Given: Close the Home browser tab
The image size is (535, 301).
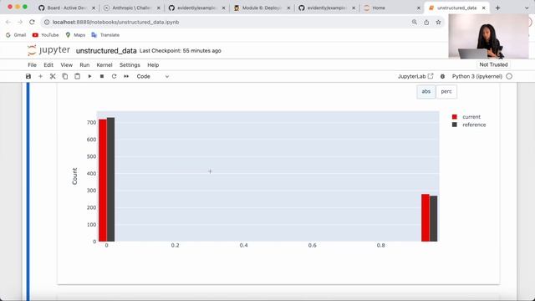Looking at the screenshot, I should 419,8.
